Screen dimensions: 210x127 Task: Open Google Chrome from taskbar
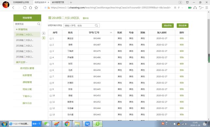coord(67,124)
